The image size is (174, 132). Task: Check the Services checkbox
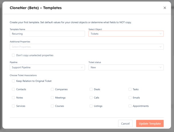click(13, 106)
